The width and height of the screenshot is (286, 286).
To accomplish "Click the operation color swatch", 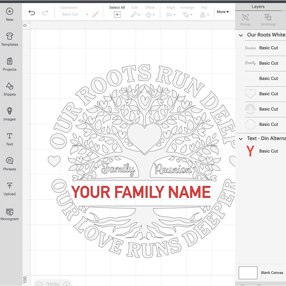I will coord(95,14).
